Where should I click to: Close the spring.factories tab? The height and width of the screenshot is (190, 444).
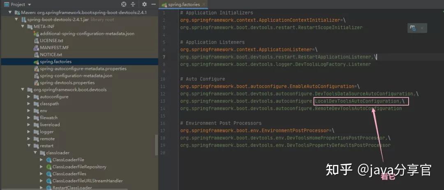(204, 5)
